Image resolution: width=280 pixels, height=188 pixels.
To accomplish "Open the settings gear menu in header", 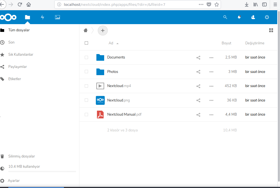I will coord(267,17).
